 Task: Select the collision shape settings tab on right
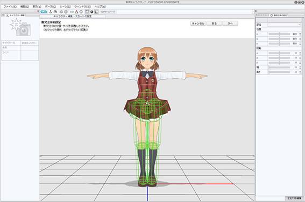coord(279,15)
